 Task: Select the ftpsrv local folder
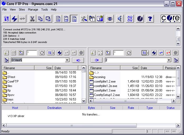pyautogui.click(x=8, y=95)
